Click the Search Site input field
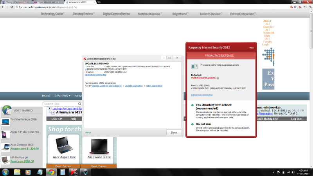This screenshot has height=176, width=313. [60, 104]
